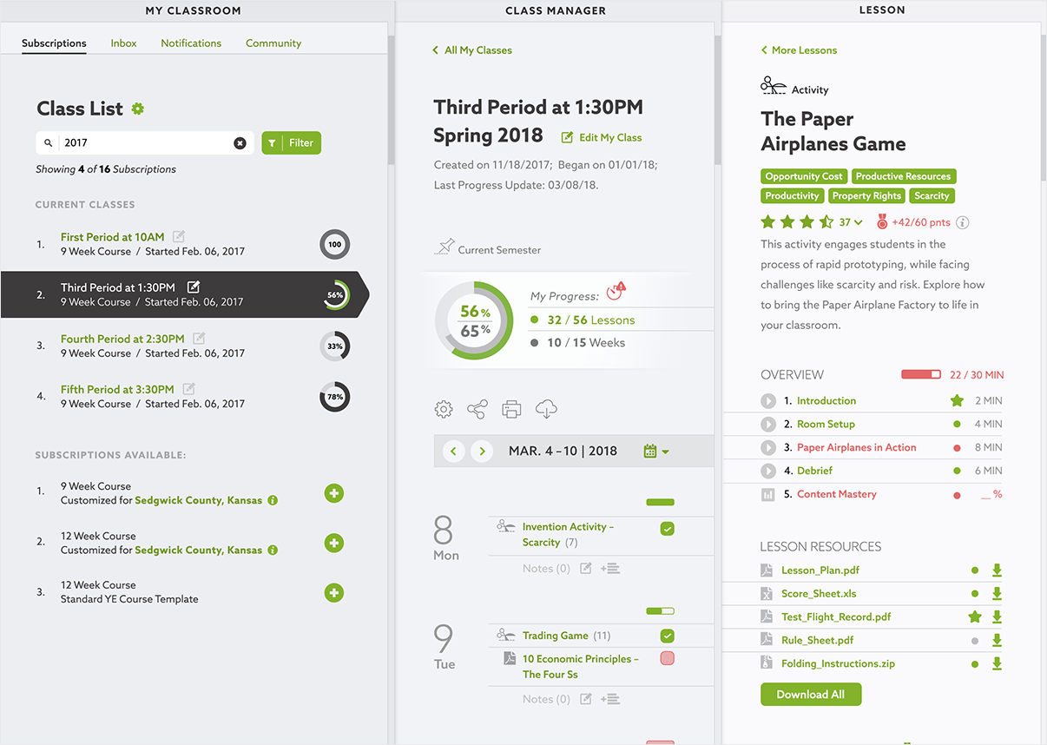
Task: Edit notes for Tuesday 9
Action: (586, 698)
